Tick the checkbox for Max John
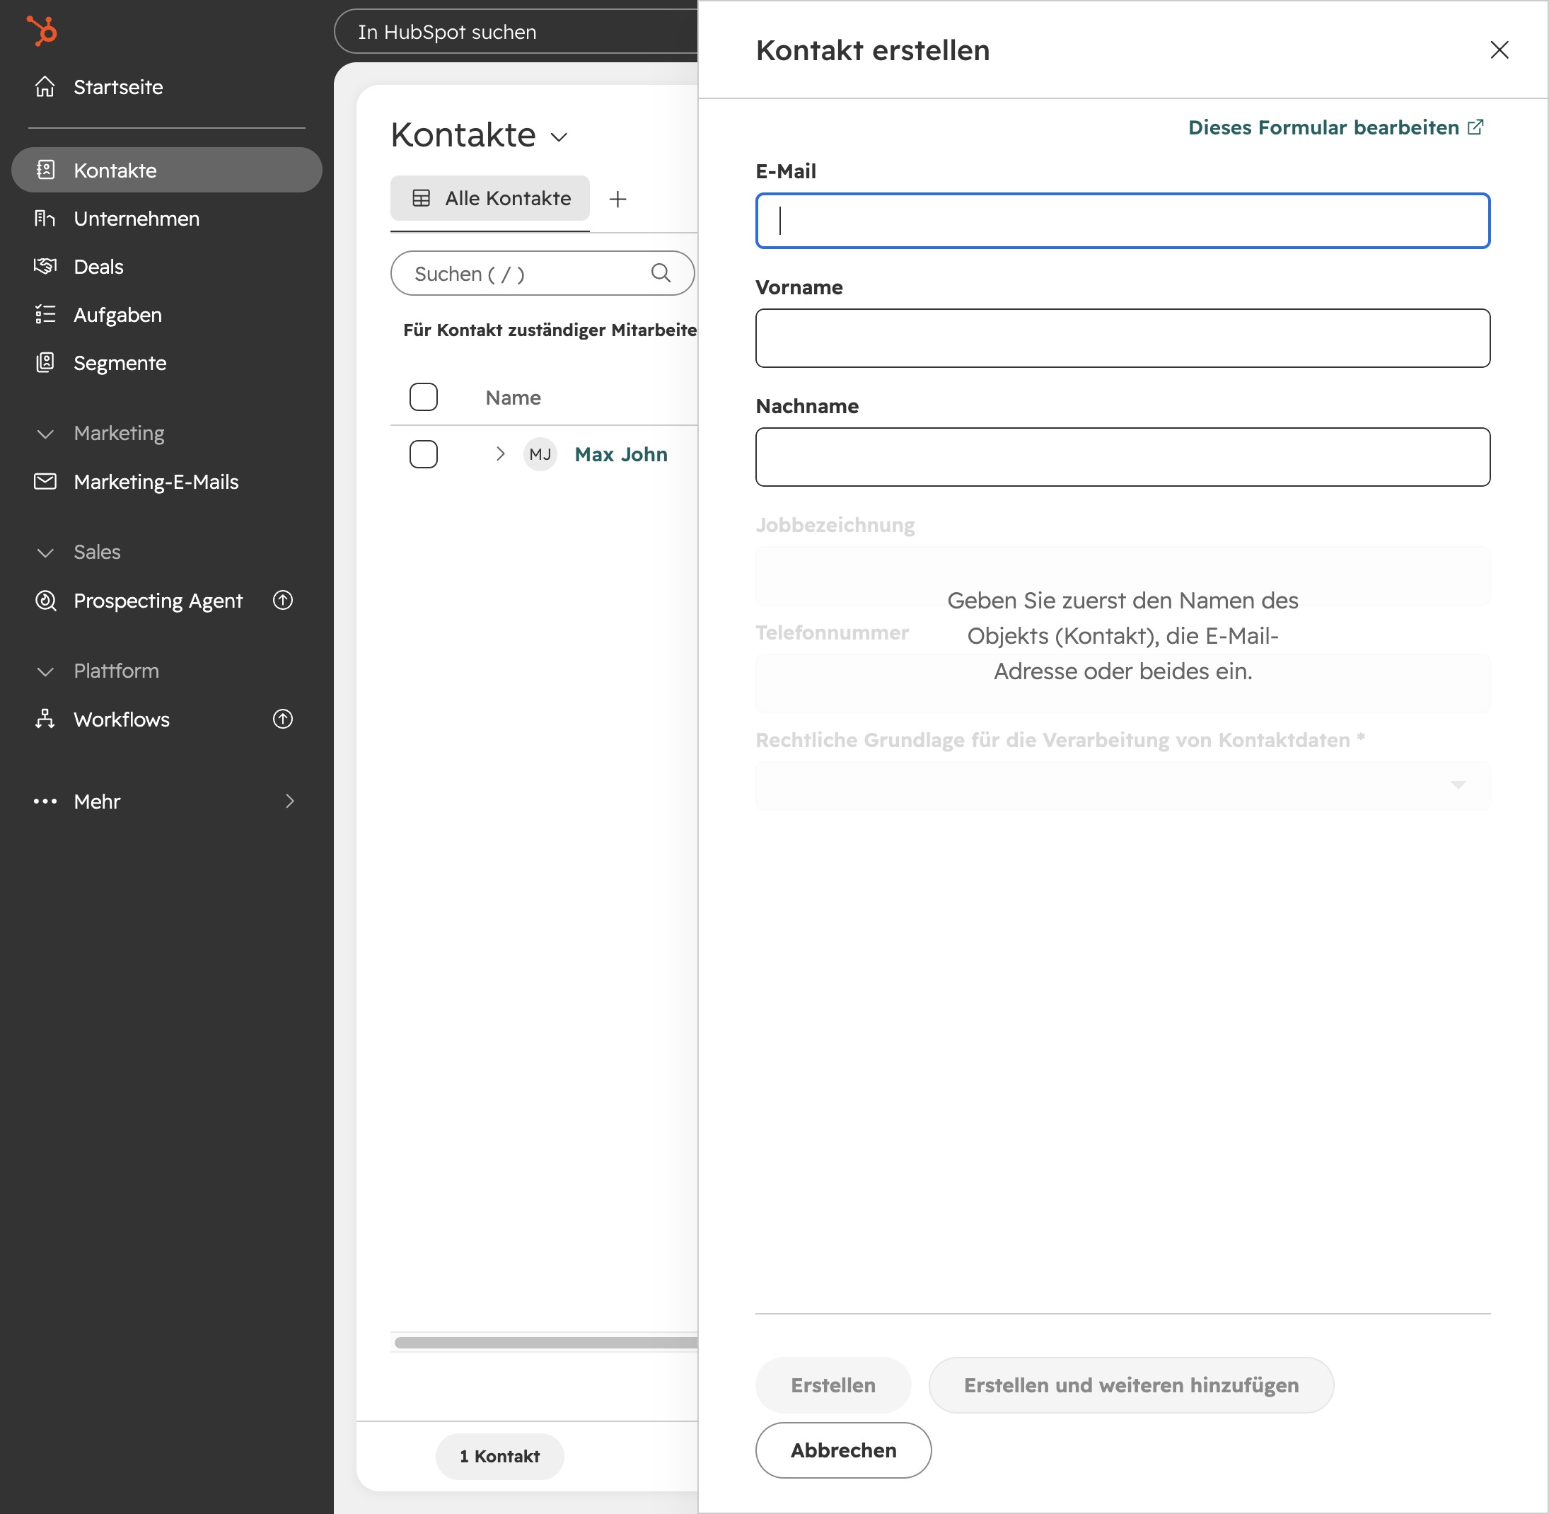This screenshot has width=1549, height=1514. pyautogui.click(x=424, y=454)
